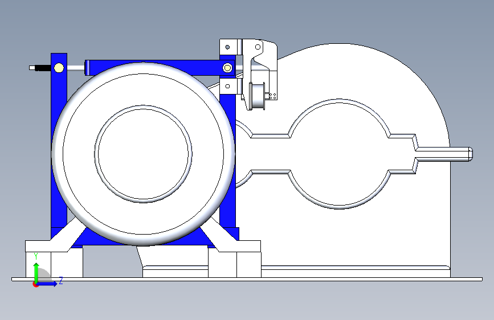494x320 pixels.
Task: Select the black threaded nut on the left rod end
Action: [x=43, y=68]
